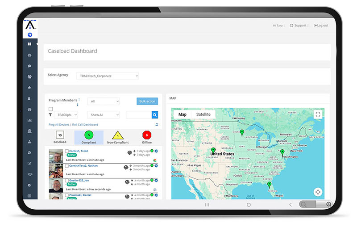This screenshot has height=228, width=357.
Task: Open the chat messages sidebar icon
Action: coord(30,66)
